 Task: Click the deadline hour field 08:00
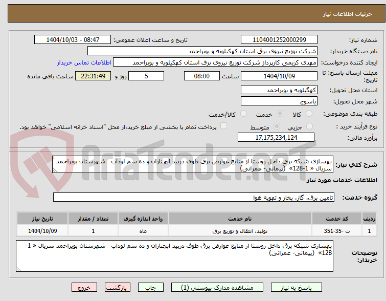coord(202,76)
